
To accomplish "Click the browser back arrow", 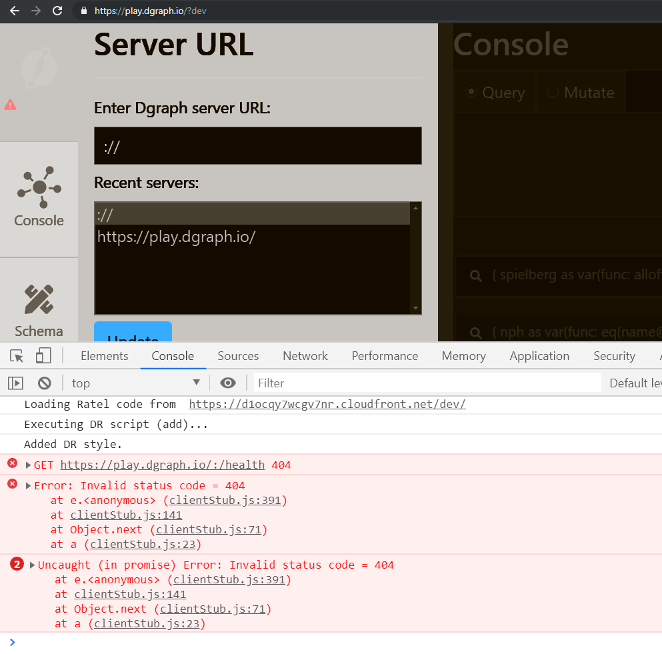I will (15, 11).
